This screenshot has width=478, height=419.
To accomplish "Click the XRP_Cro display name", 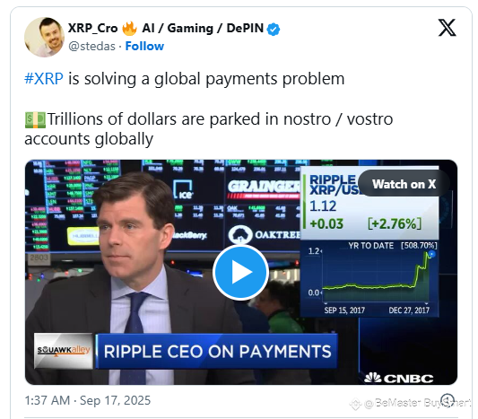I will (92, 29).
